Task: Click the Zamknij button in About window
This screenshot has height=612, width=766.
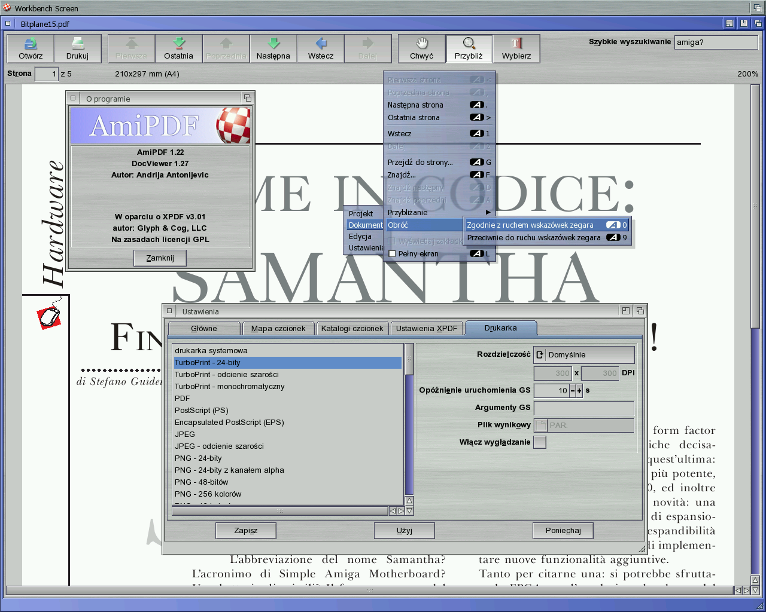Action: [160, 258]
